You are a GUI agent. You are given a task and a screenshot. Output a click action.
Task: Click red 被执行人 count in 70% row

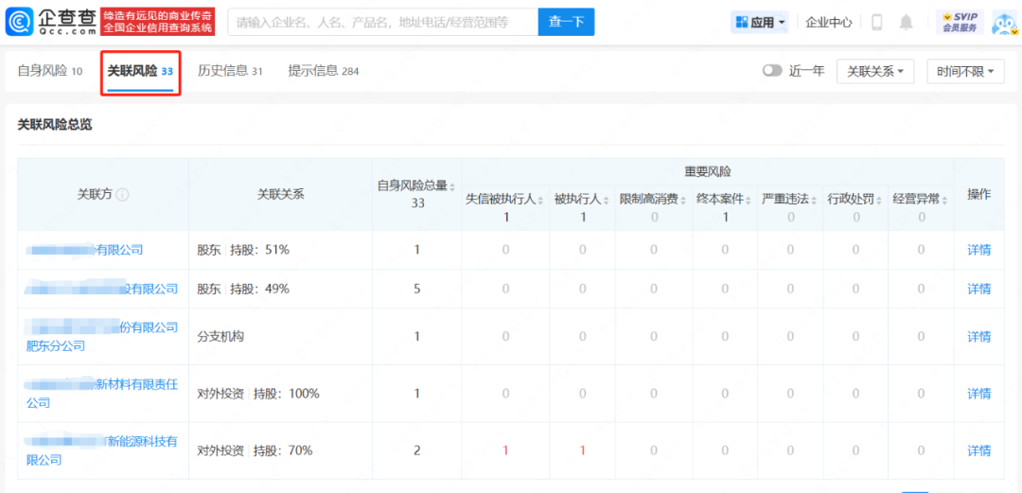pyautogui.click(x=583, y=450)
